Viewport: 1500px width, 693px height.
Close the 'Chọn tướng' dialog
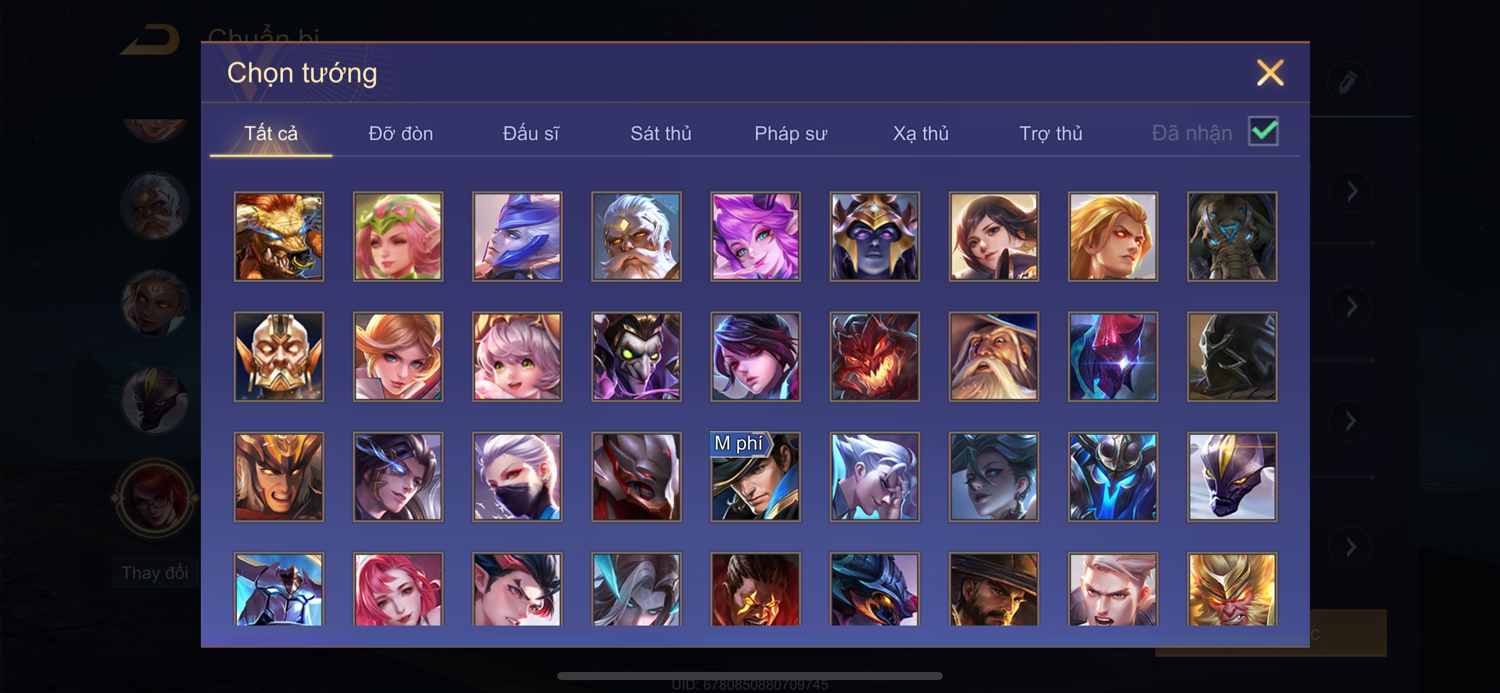[1270, 73]
